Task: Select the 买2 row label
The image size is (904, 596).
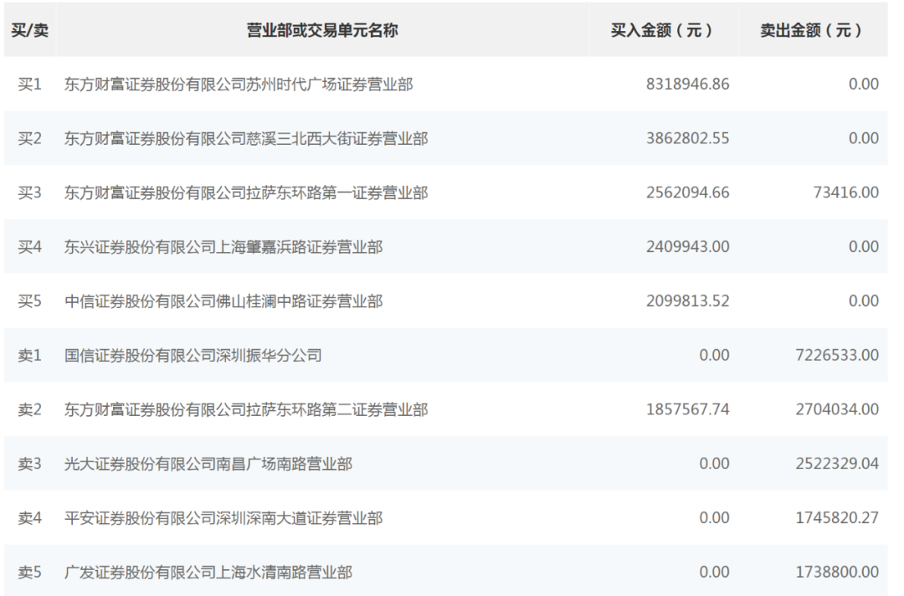Action: click(29, 138)
